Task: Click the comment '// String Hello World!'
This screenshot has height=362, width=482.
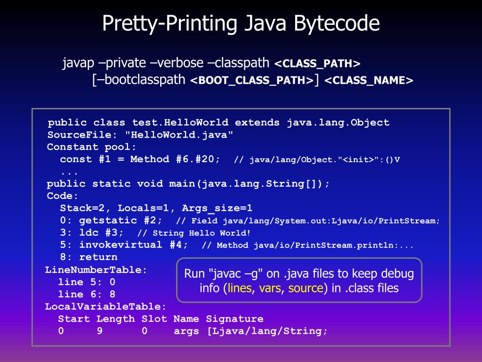Action: [194, 233]
